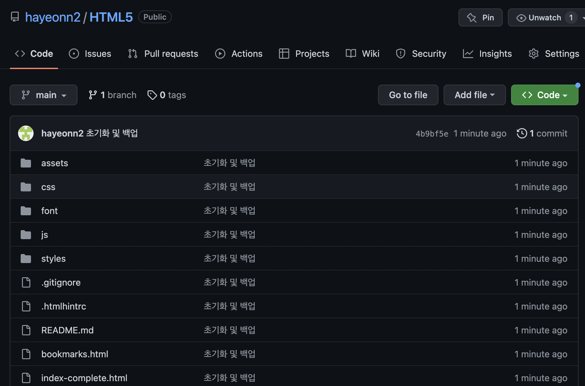This screenshot has height=386, width=585.
Task: Open commit message in README.md row
Action: pyautogui.click(x=230, y=330)
